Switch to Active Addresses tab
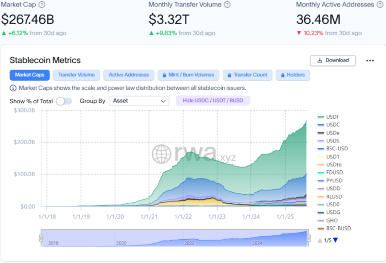 (x=129, y=75)
